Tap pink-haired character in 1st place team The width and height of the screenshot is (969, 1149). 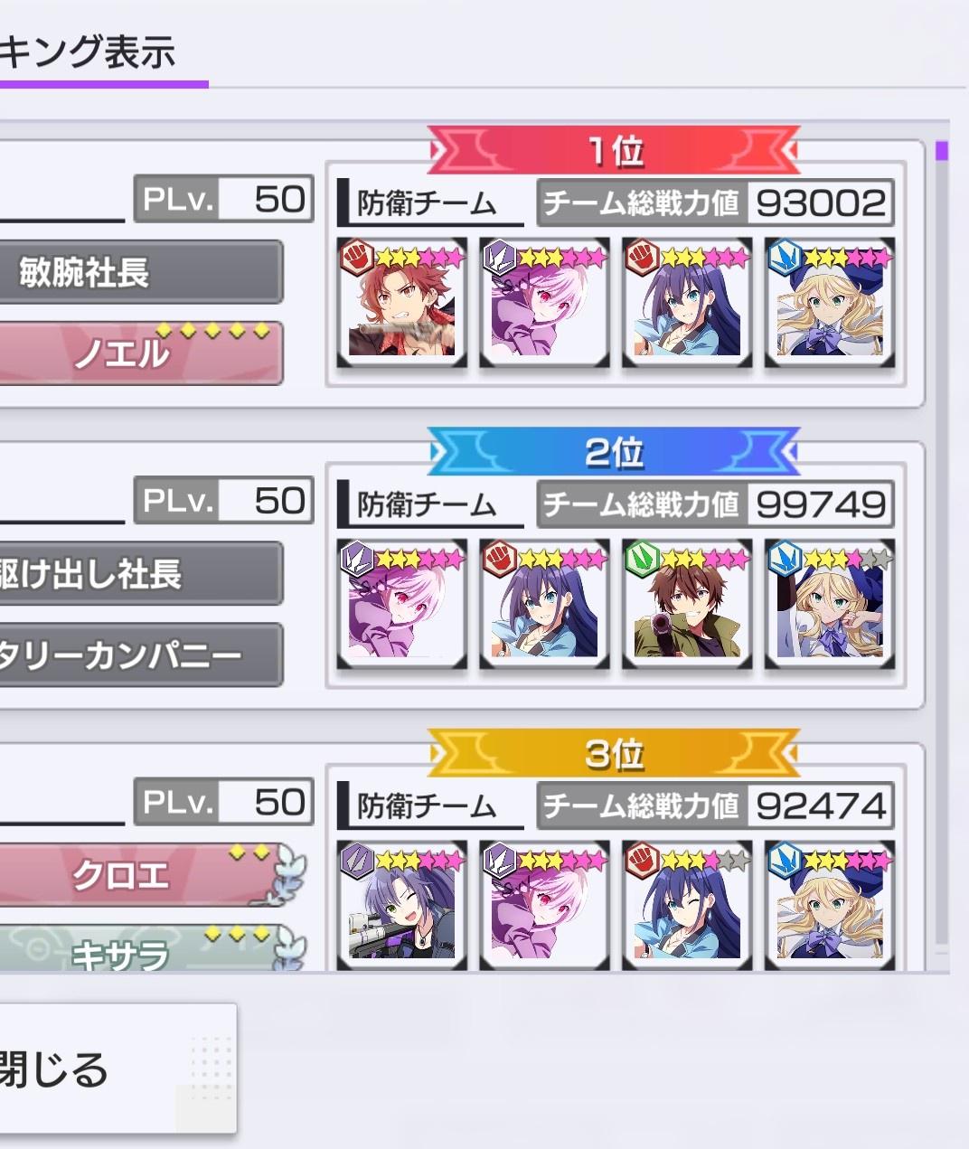(x=545, y=304)
